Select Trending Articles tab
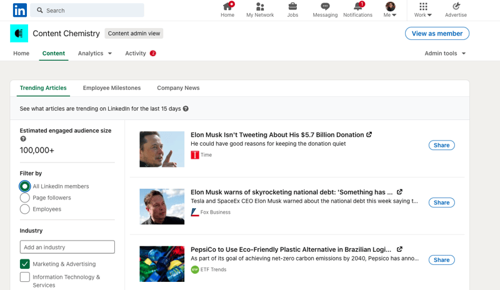The height and width of the screenshot is (290, 500). coord(43,88)
